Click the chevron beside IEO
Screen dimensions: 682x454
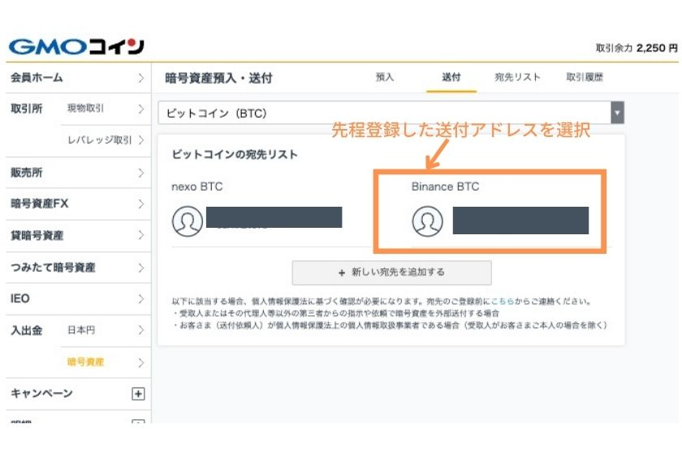point(141,299)
